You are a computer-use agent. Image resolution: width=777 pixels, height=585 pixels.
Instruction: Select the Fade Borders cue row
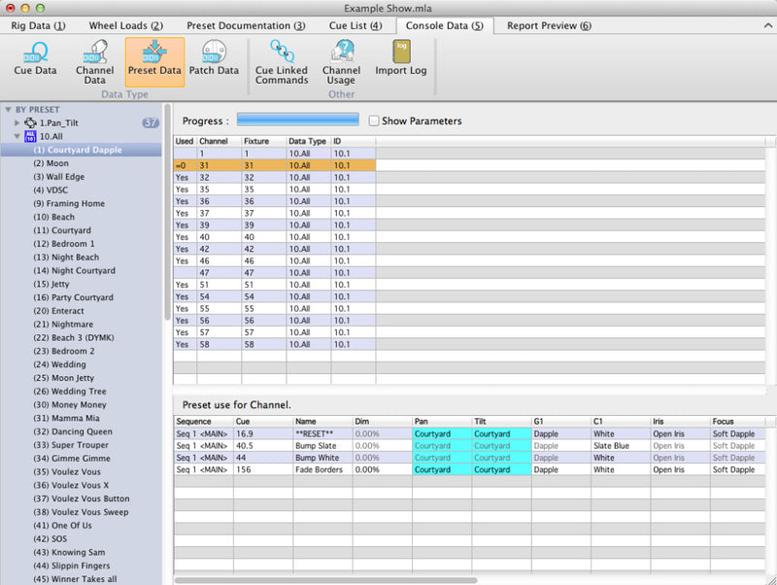[321, 469]
